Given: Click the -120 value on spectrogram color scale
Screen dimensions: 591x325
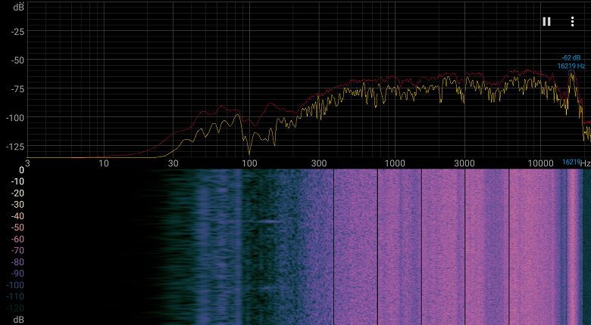Looking at the screenshot, I should [15, 308].
